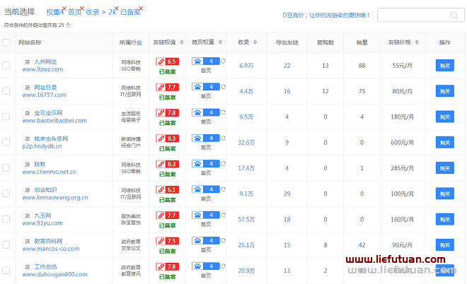
Task: Open www.91yu.com site link
Action: pos(42,223)
